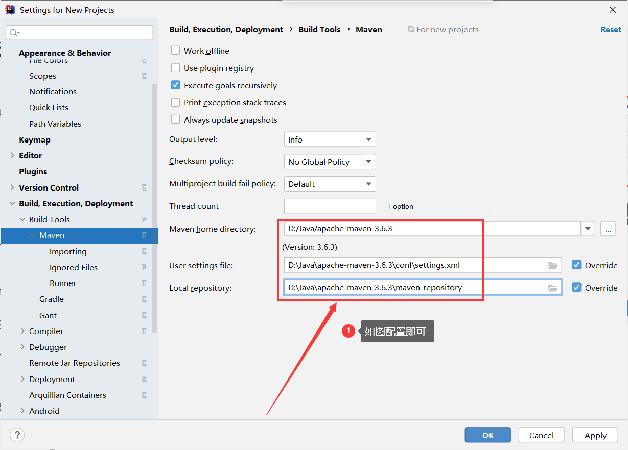Click the project-level icon beside Build Tools
This screenshot has width=628, height=450.
coord(145,220)
